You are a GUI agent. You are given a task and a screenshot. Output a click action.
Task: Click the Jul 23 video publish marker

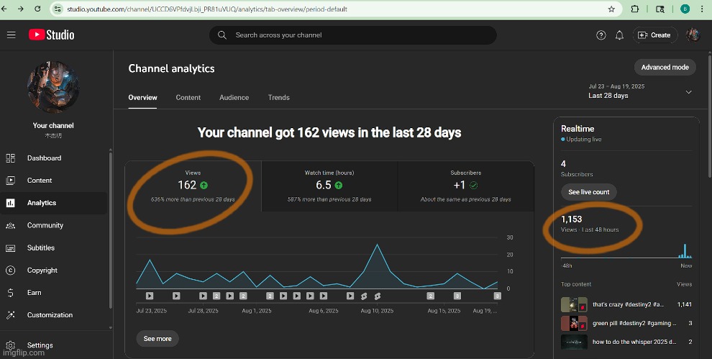[x=150, y=296]
